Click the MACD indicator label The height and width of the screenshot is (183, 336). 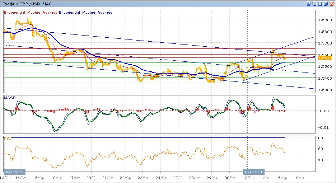[x=9, y=98]
